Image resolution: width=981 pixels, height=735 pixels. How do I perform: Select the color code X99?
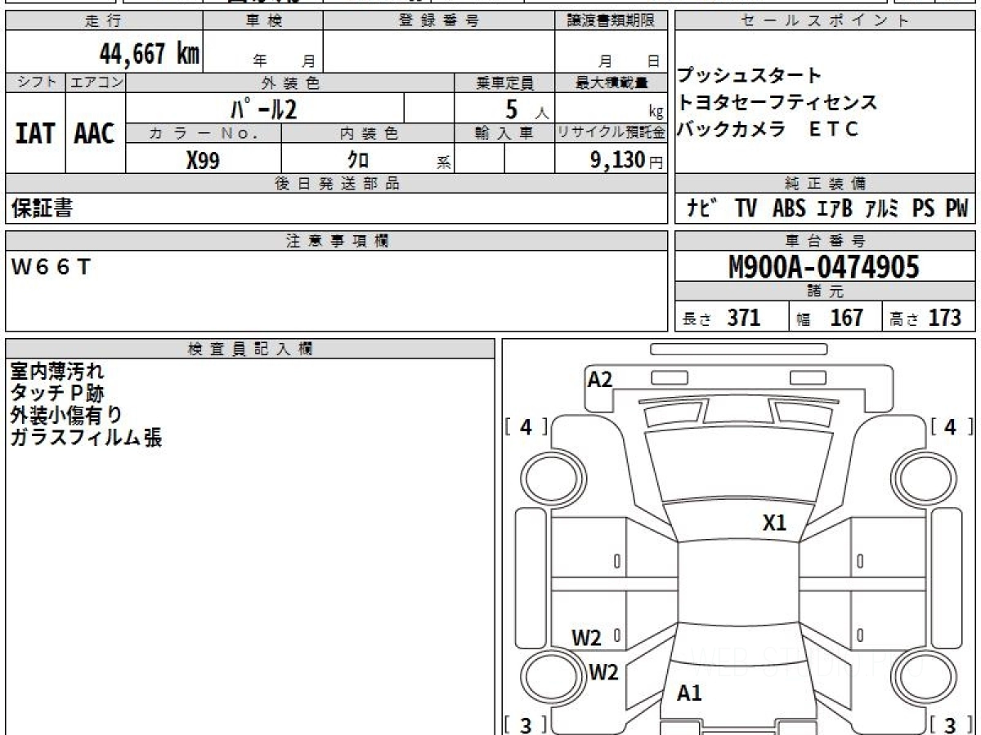pyautogui.click(x=203, y=160)
